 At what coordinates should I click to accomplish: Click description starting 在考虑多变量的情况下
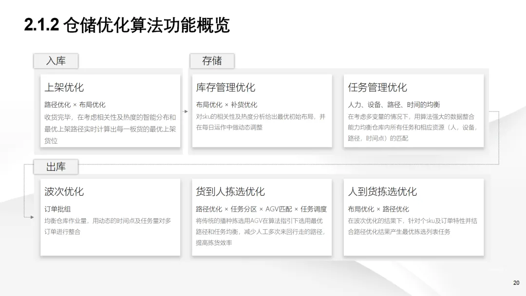click(x=413, y=128)
